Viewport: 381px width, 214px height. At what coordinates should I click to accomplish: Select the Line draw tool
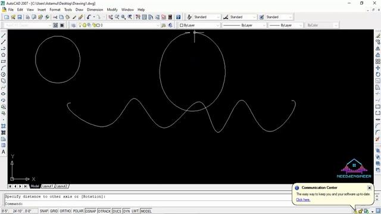point(4,36)
